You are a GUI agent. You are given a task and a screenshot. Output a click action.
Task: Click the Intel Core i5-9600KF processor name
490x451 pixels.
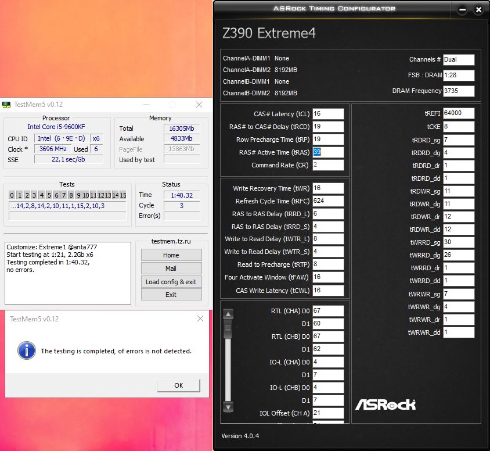pyautogui.click(x=56, y=127)
